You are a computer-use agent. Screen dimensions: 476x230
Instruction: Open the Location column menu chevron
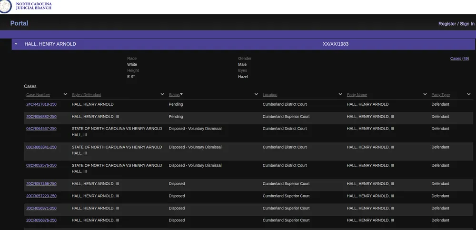pyautogui.click(x=340, y=94)
